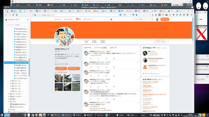Follow the Nobuhiro Funakoshi suggested user
The width and height of the screenshot is (209, 117).
(x=153, y=61)
